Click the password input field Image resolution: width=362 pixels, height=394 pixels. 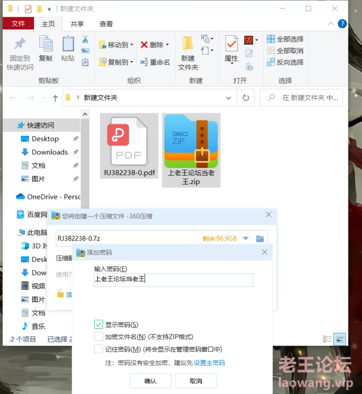point(173,280)
